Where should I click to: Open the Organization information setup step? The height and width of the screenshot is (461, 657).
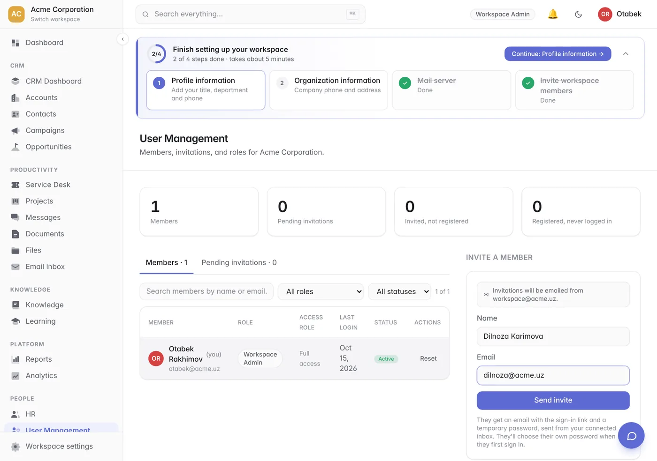tap(328, 90)
